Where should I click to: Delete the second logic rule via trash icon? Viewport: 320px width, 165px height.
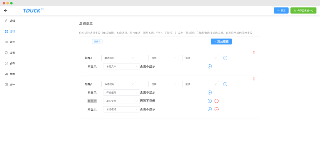[x=254, y=79]
